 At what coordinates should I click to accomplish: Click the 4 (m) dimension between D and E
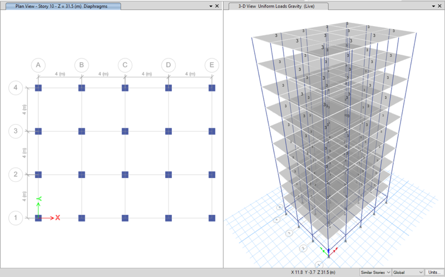point(190,74)
